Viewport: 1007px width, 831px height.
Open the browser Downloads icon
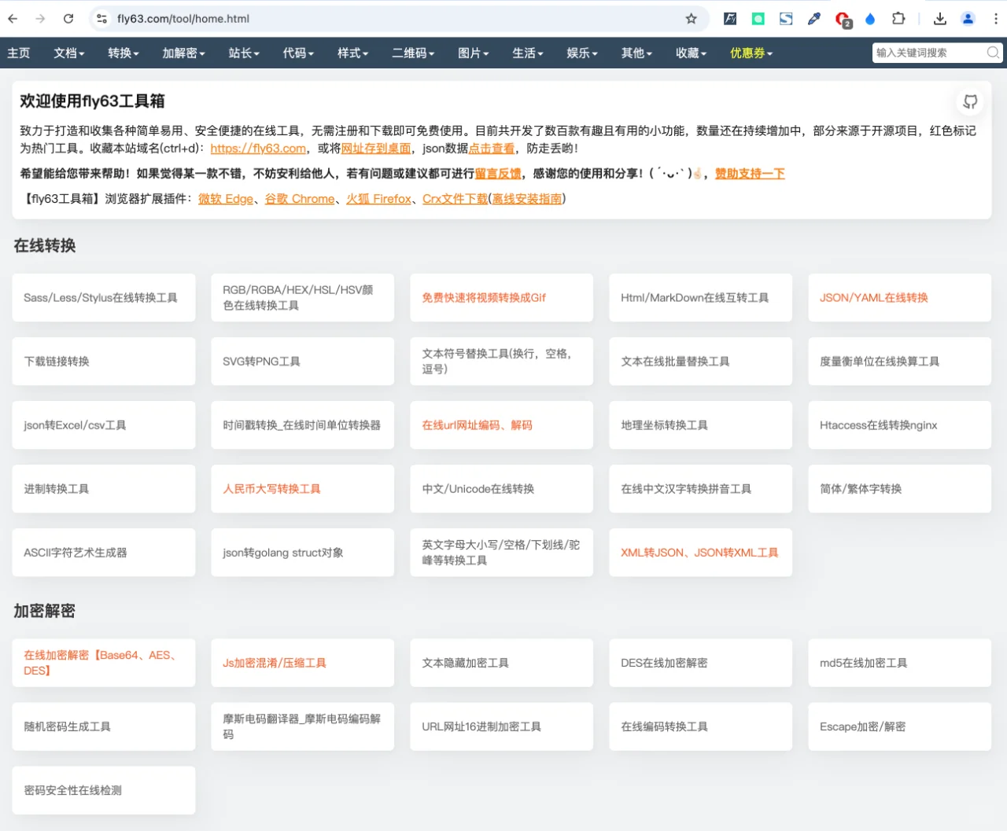tap(939, 18)
